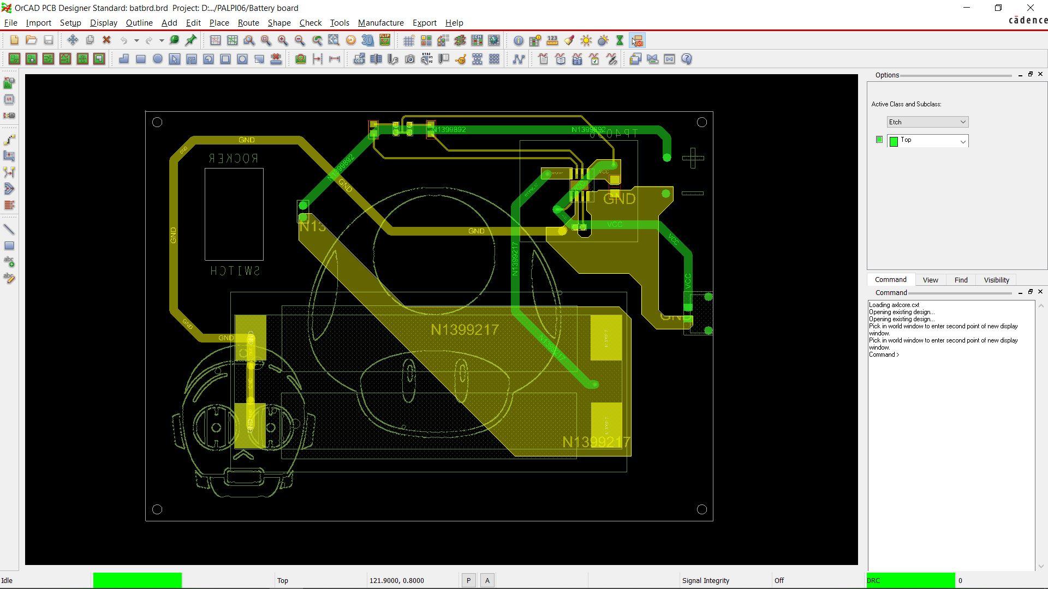Toggle the grid display icon

pos(409,40)
